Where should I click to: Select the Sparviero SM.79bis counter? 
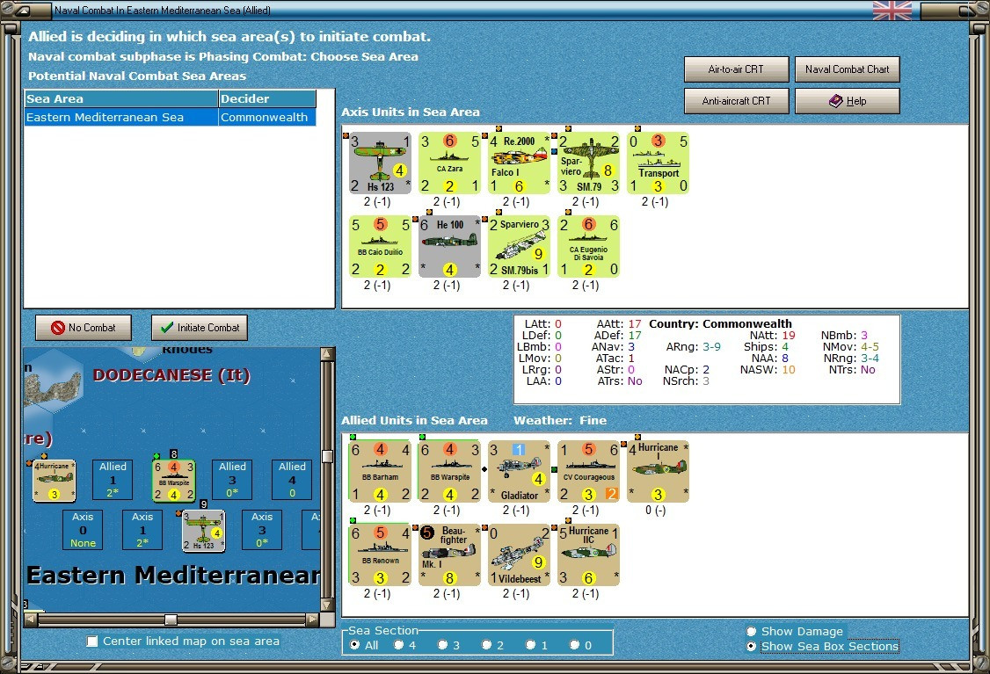(519, 246)
